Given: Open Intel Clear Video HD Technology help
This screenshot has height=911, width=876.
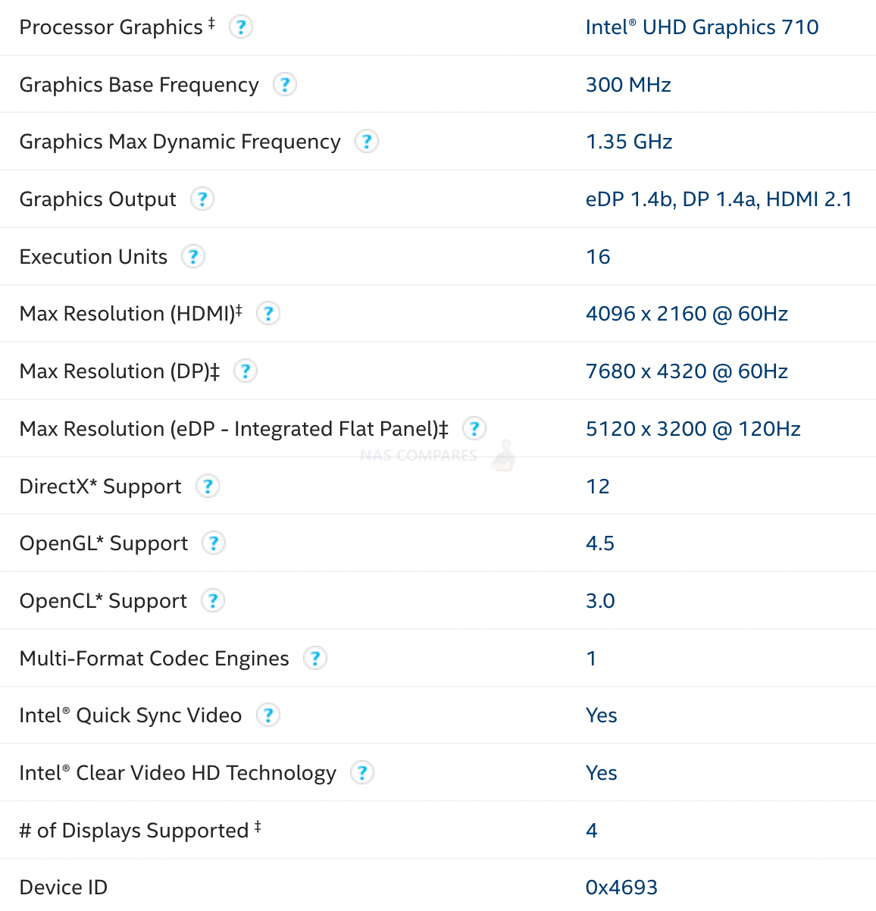Looking at the screenshot, I should [362, 773].
